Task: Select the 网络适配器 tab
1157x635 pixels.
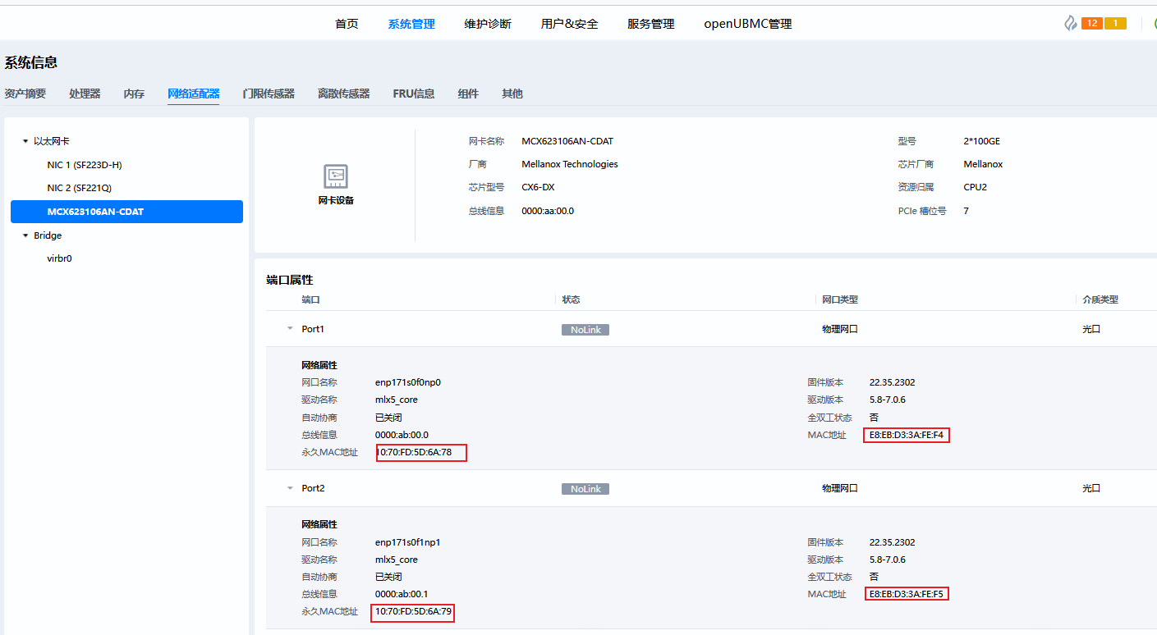Action: (x=193, y=94)
